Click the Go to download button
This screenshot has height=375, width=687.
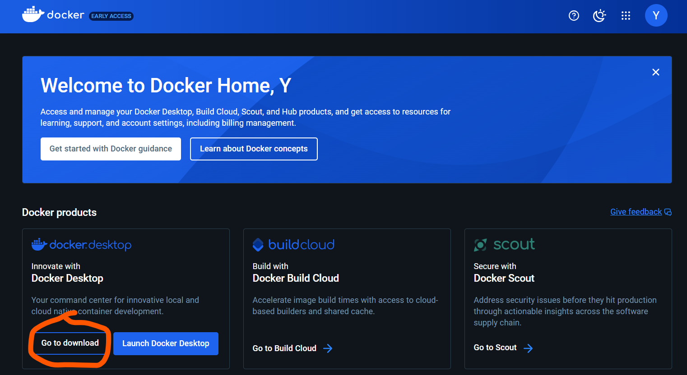pos(70,343)
